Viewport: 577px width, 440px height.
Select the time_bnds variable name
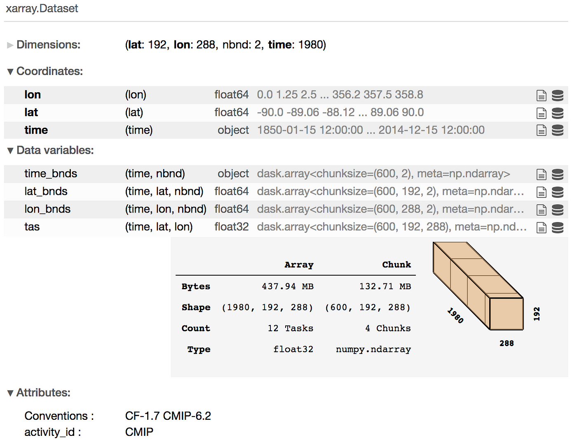(x=51, y=174)
